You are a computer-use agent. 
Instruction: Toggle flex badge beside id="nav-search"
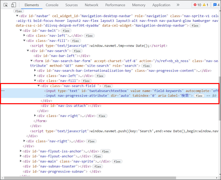click(x=77, y=51)
